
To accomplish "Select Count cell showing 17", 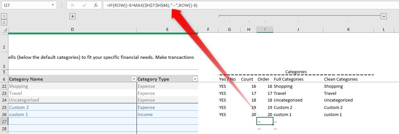I will click(249, 93).
